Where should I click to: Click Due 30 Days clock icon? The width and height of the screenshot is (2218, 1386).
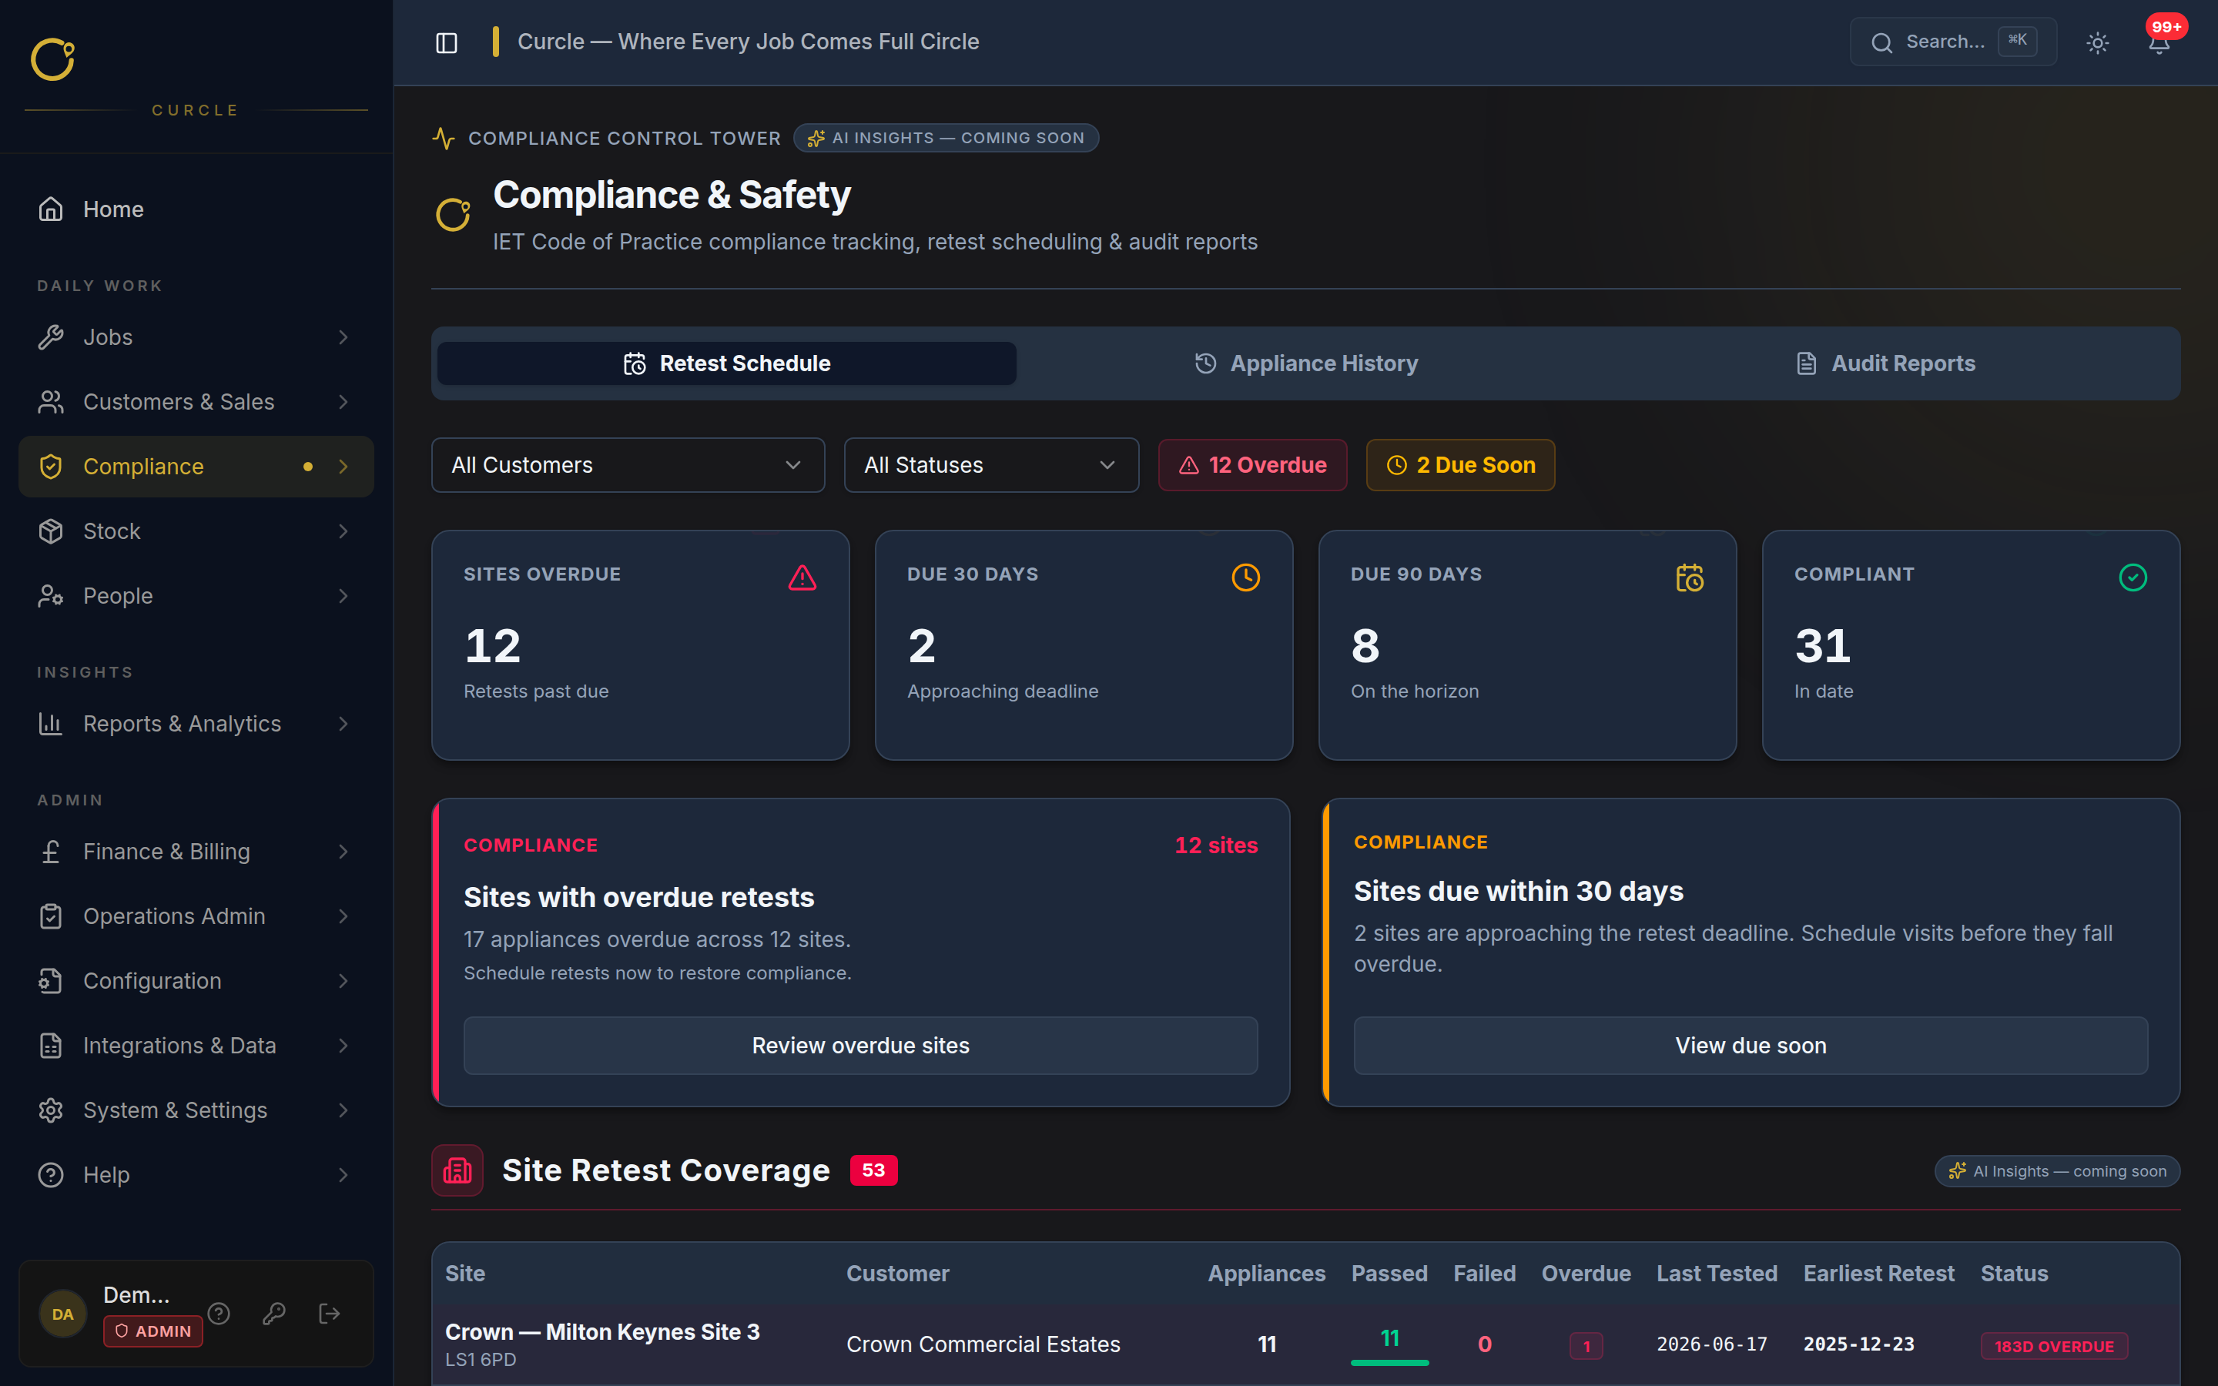[x=1245, y=577]
